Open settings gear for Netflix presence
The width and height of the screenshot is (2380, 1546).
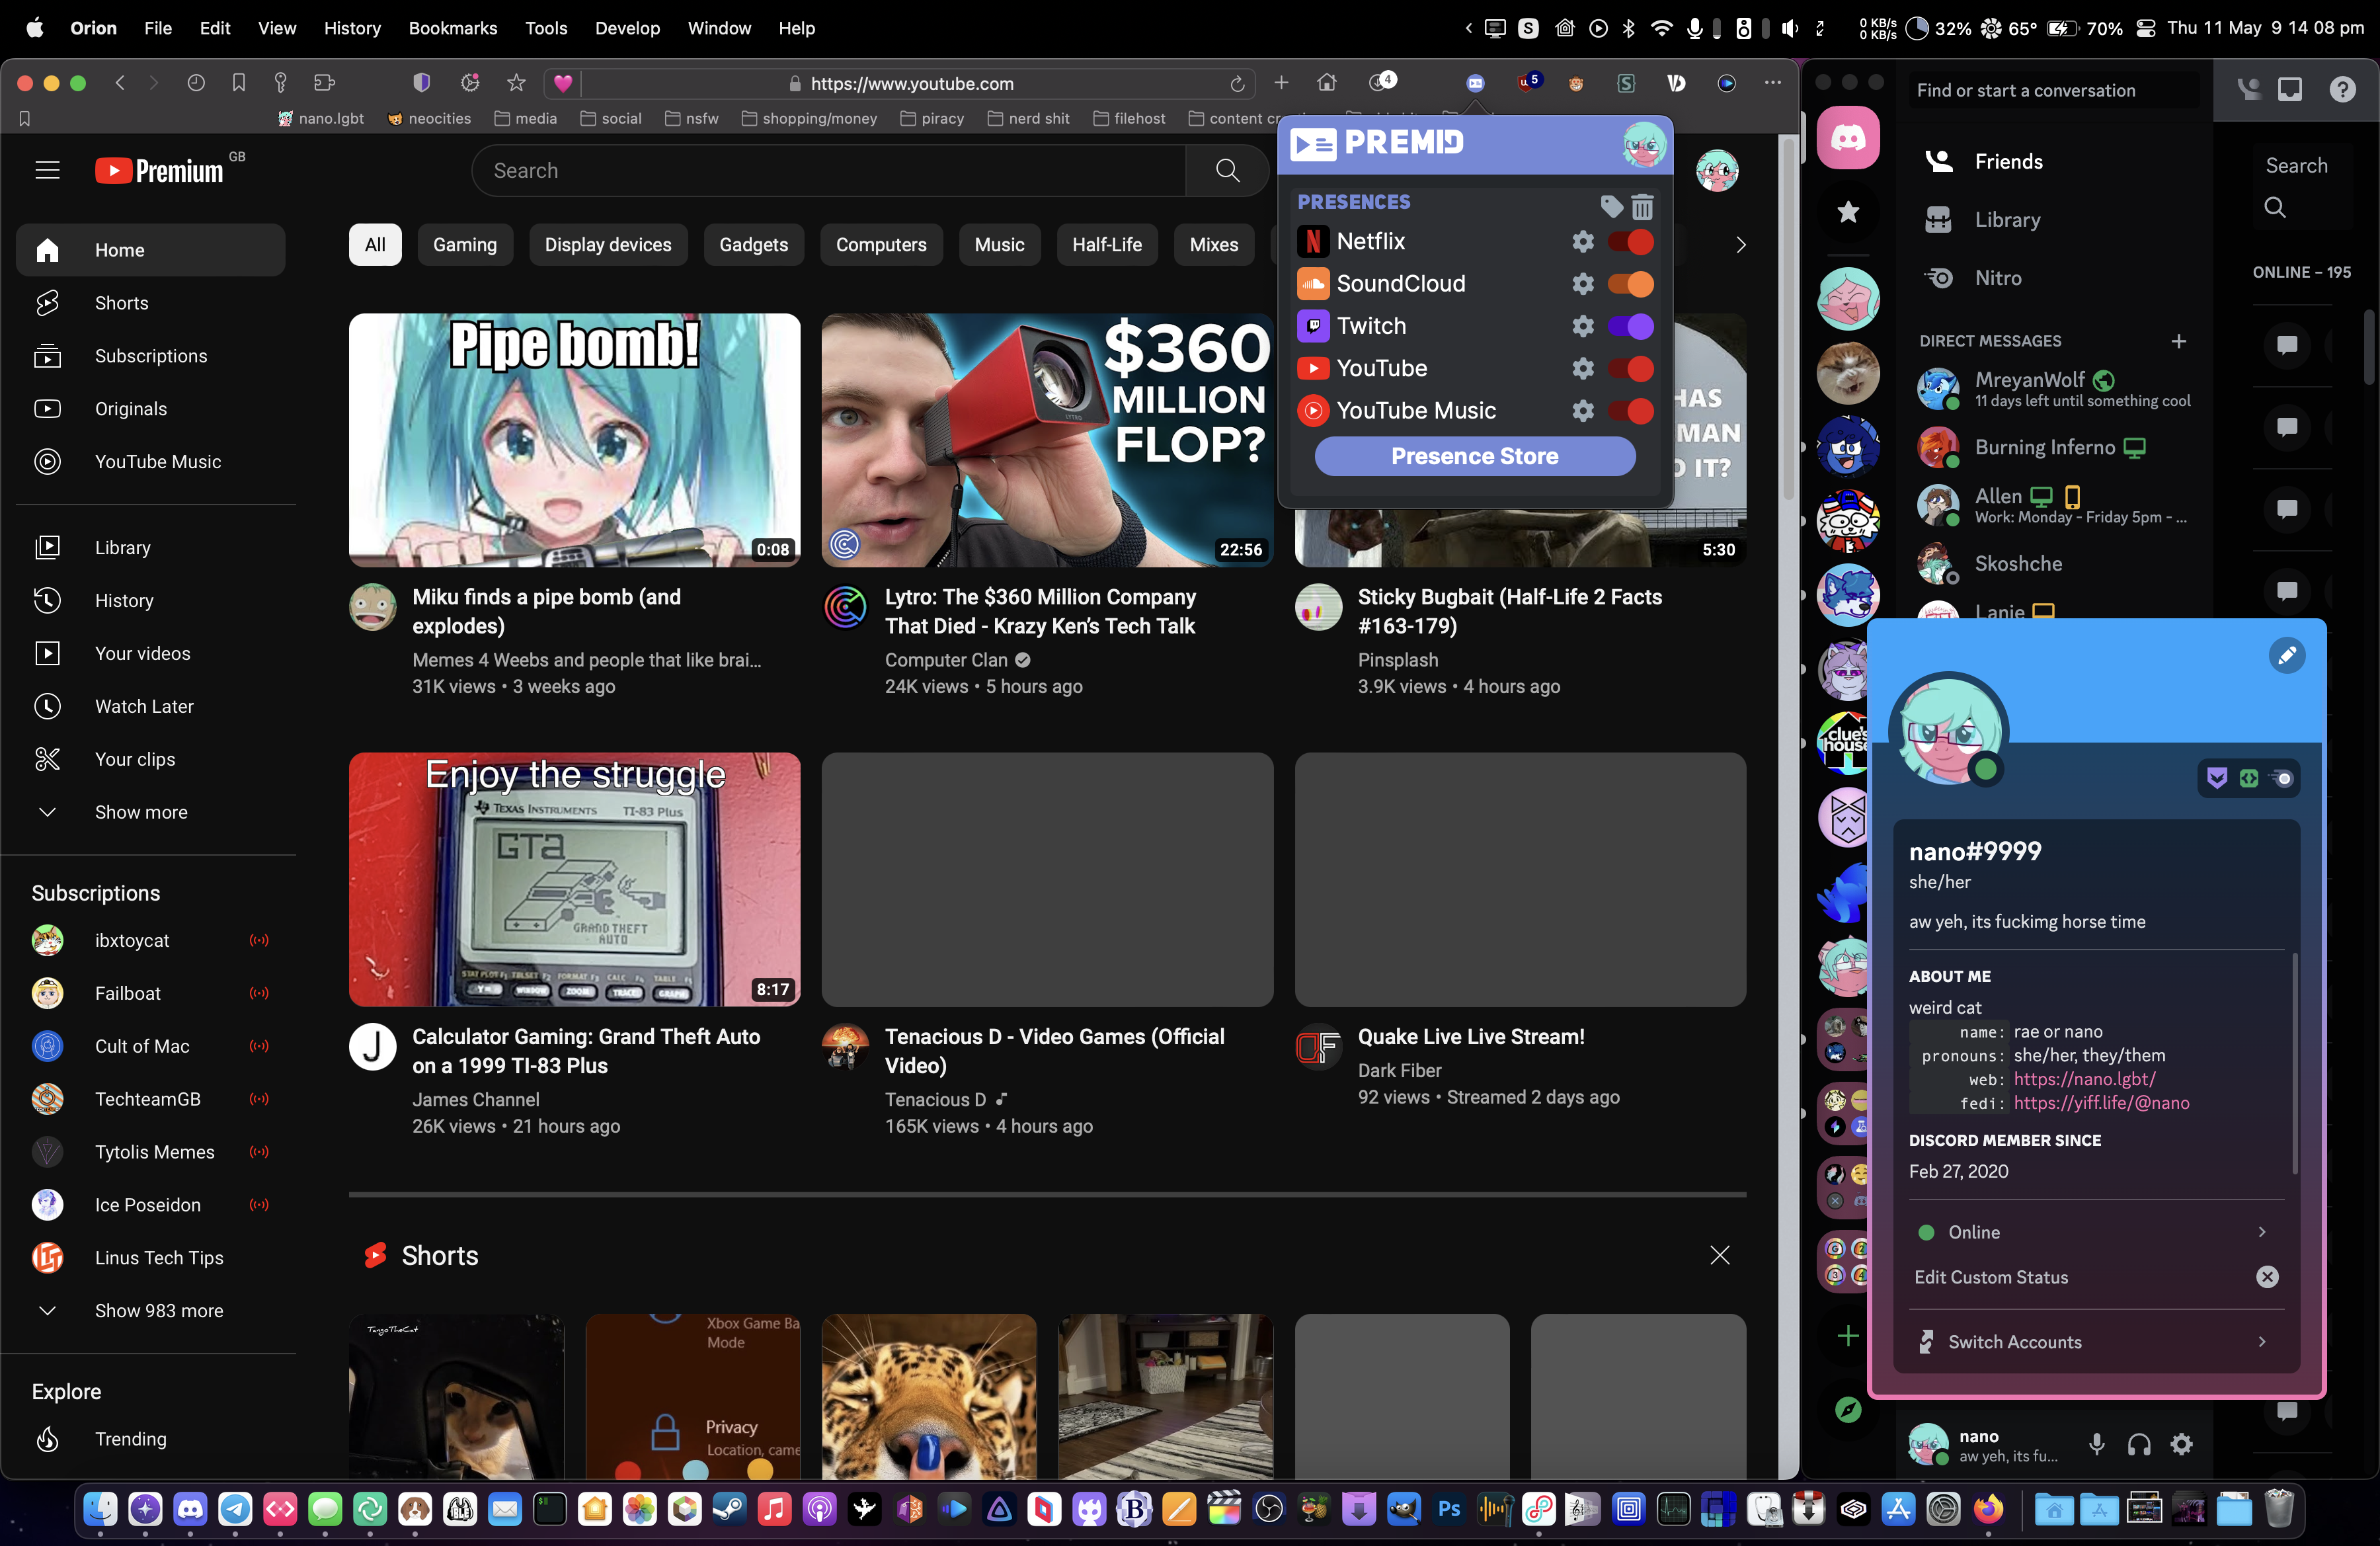click(1582, 242)
